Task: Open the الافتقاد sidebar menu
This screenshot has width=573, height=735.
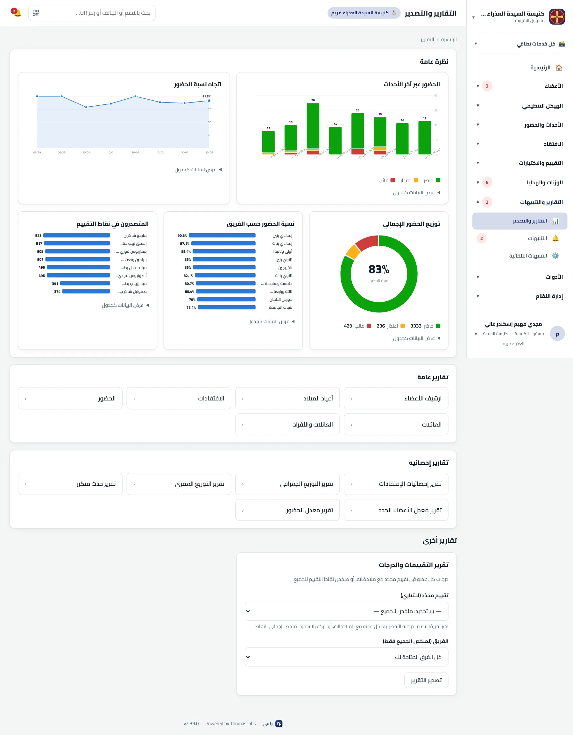Action: (x=520, y=144)
